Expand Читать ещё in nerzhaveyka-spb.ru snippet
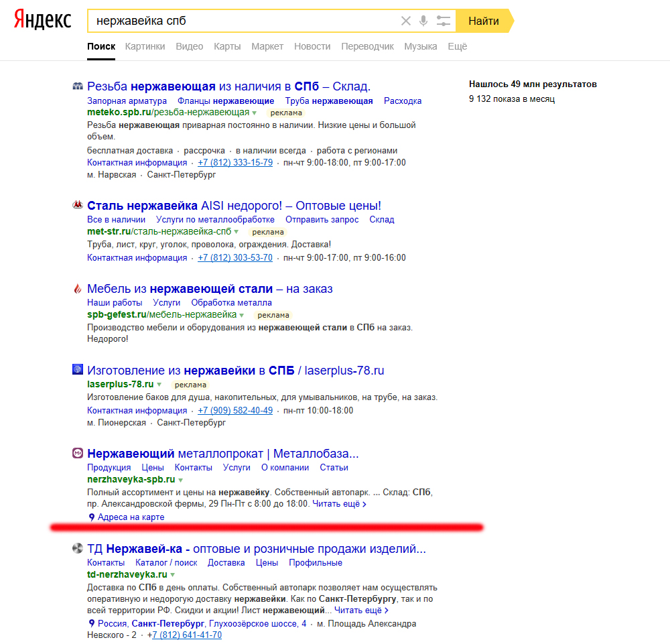Screen dimensions: 670x642 [x=339, y=504]
